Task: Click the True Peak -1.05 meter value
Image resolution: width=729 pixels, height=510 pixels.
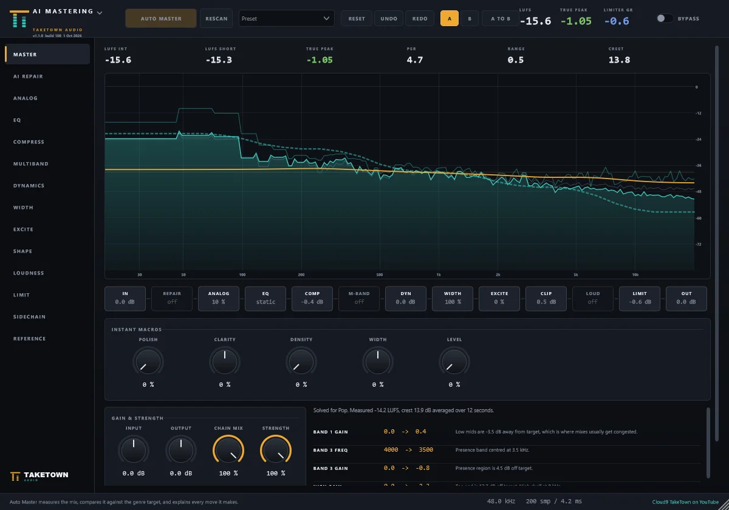Action: (575, 21)
